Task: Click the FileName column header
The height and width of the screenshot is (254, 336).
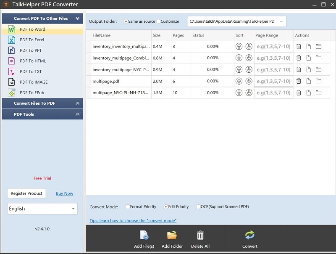Action: 121,35
